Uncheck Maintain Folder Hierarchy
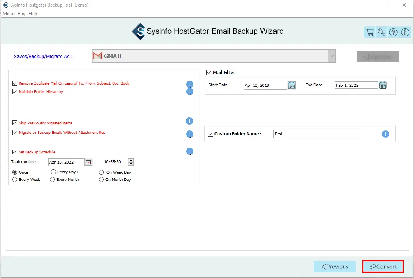 coord(15,92)
